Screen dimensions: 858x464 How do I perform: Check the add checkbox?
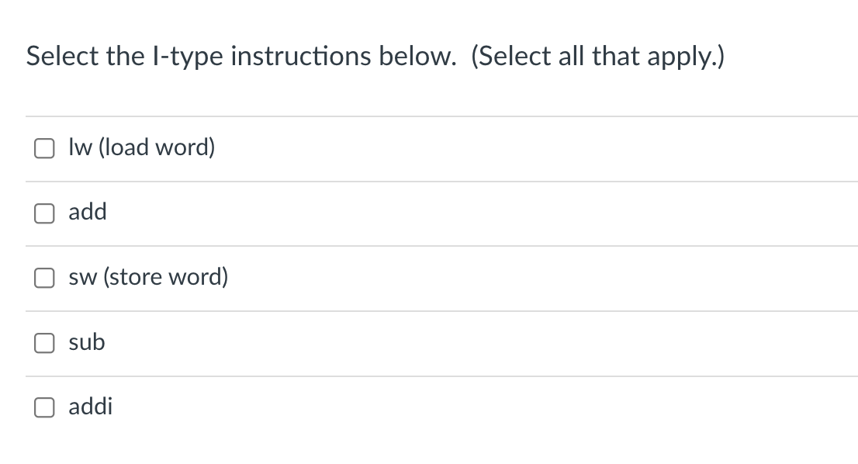(44, 213)
